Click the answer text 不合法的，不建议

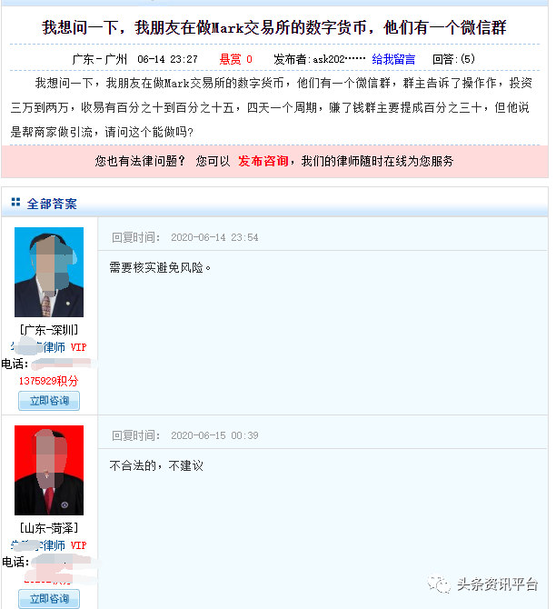[x=156, y=465]
